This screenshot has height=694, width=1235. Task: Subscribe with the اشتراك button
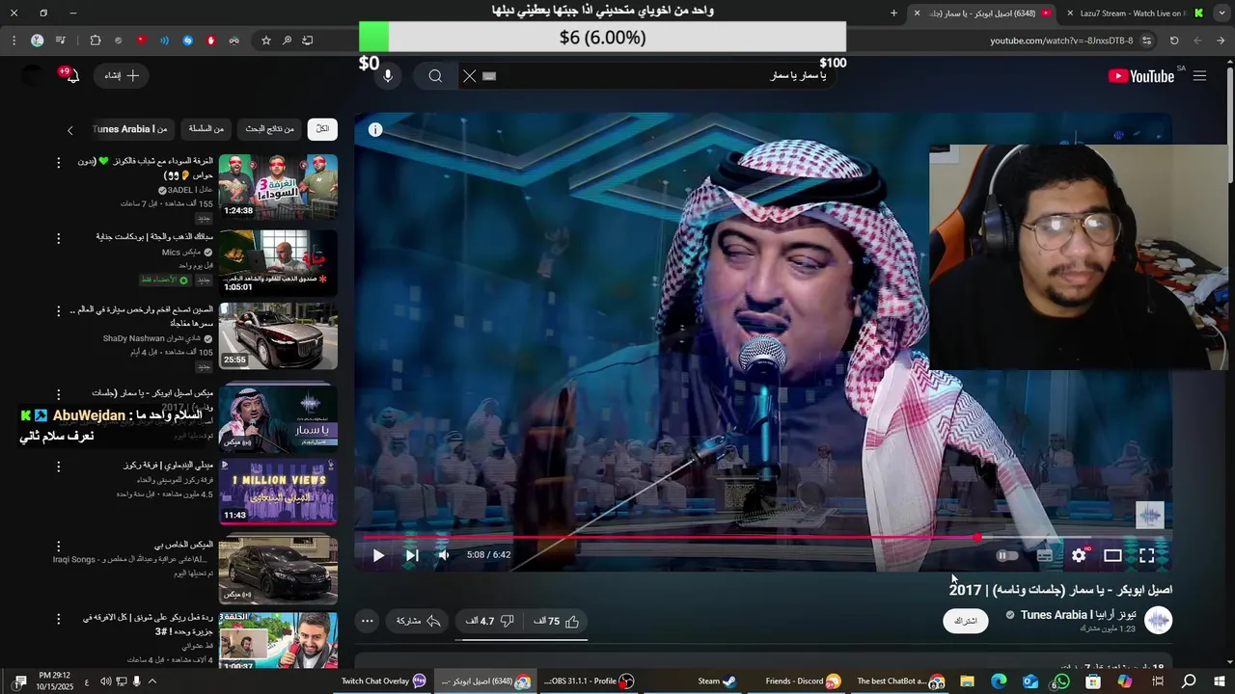tap(966, 621)
